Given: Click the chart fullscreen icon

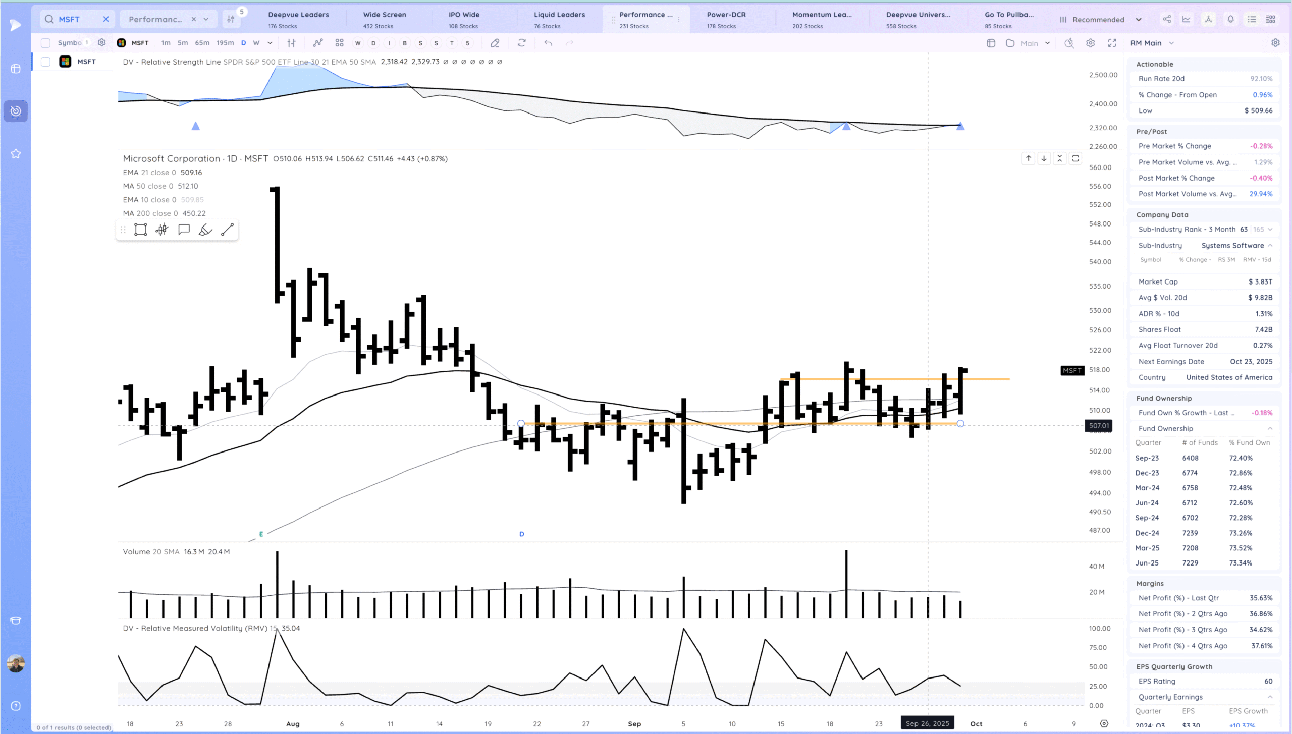Looking at the screenshot, I should (1112, 43).
